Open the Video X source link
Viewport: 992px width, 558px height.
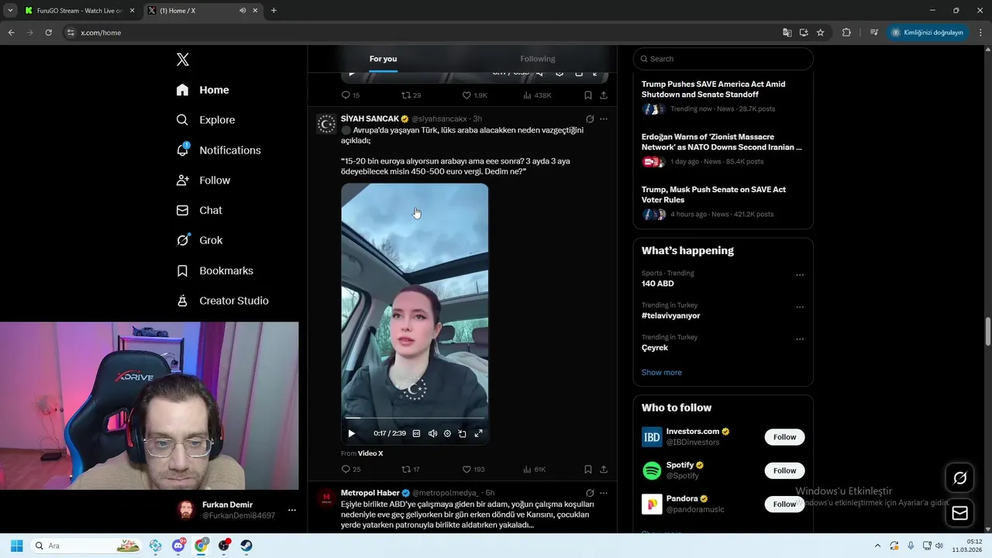pos(370,453)
